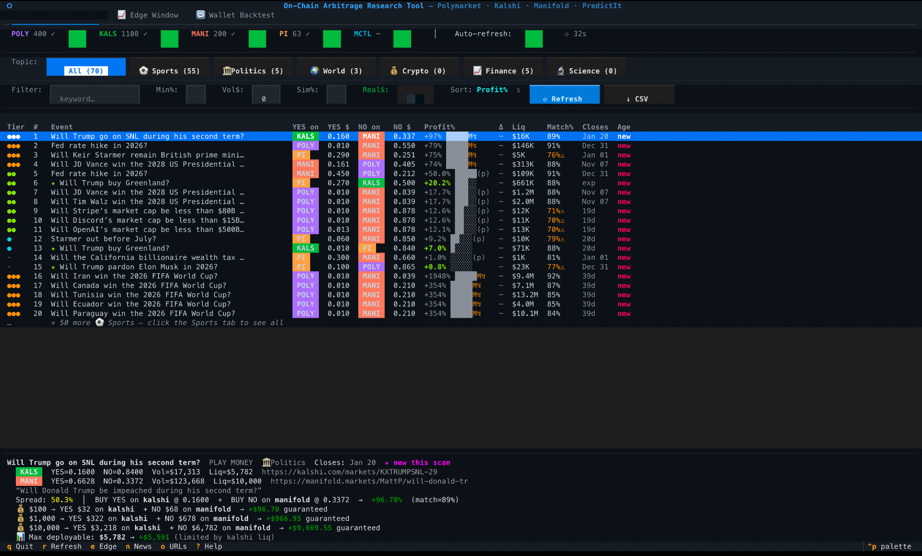Click the money bag icon beside $10,000 scenario
Viewport: 922px width, 556px height.
point(20,528)
